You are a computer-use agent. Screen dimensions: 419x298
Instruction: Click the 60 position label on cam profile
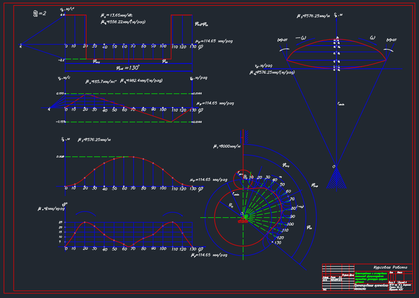click(x=289, y=191)
